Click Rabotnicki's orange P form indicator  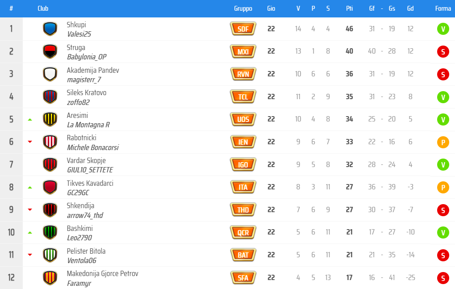click(442, 142)
